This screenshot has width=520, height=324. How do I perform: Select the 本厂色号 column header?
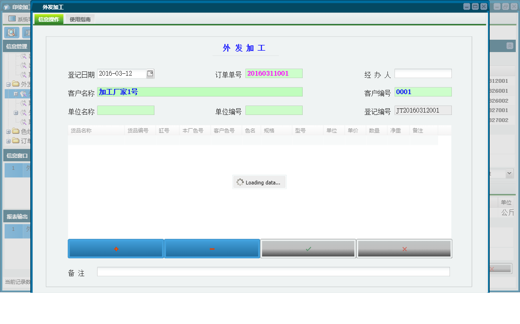click(195, 131)
